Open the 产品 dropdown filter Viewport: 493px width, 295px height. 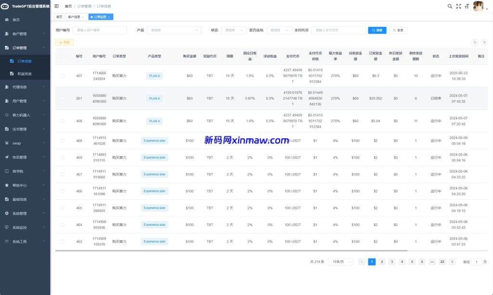click(174, 30)
